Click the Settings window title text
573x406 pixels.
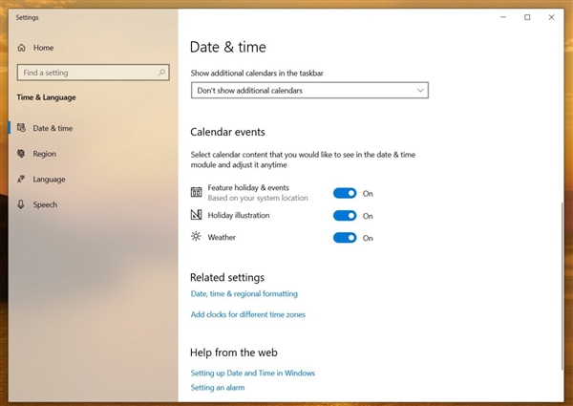27,17
